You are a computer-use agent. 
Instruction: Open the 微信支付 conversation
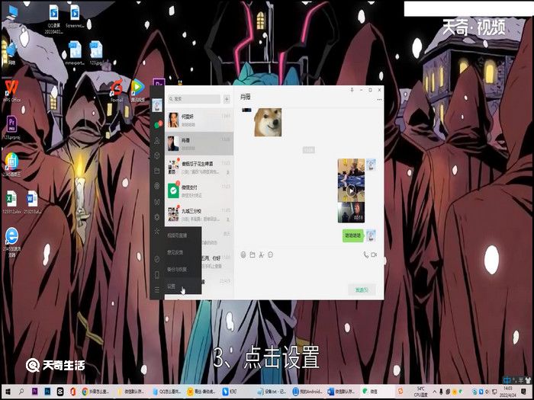pyautogui.click(x=199, y=191)
